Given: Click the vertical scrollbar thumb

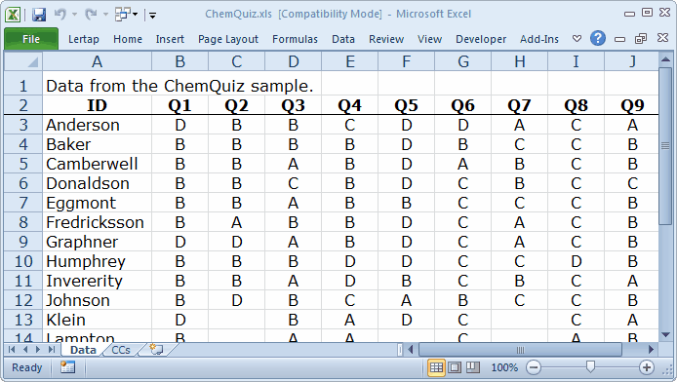Looking at the screenshot, I should (x=665, y=146).
